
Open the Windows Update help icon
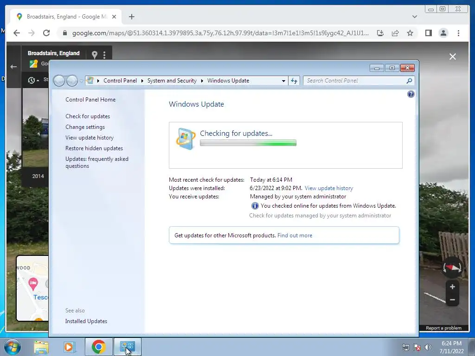pos(411,94)
